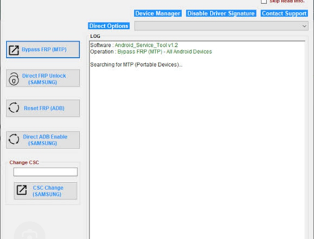
Task: Start Bypass FRP (MTP) operation
Action: coord(43,49)
